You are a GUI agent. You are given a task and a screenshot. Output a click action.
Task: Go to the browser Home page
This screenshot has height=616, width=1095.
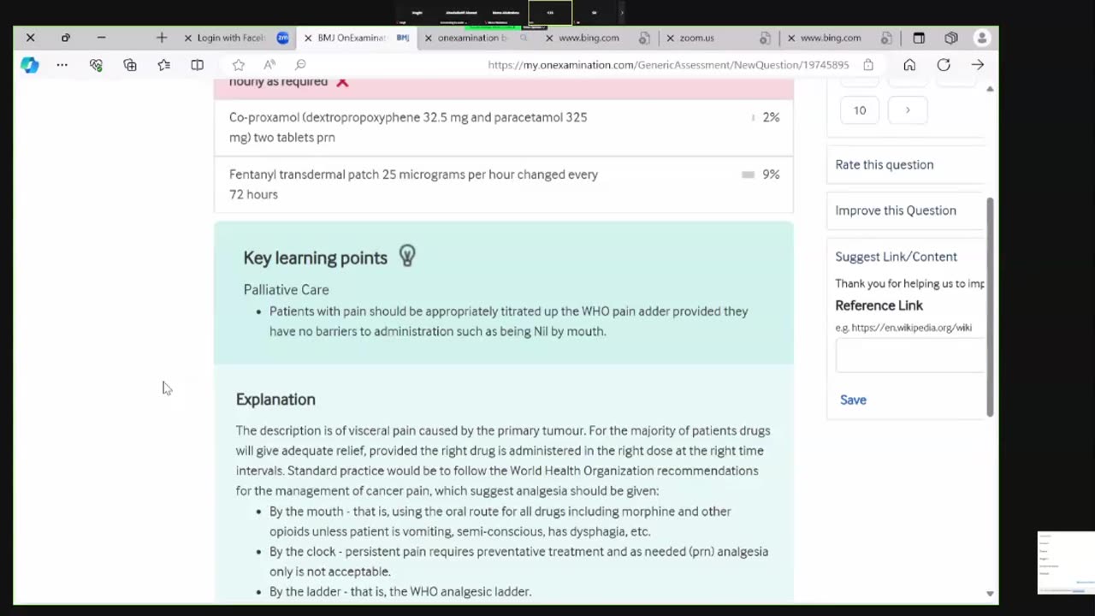(909, 65)
